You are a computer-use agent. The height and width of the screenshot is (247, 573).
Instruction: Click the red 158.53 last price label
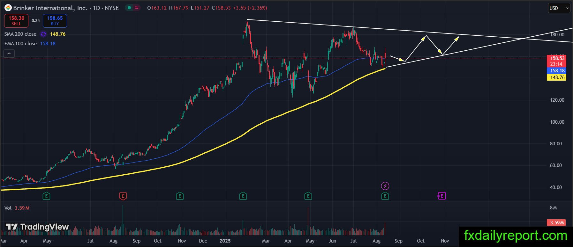[x=557, y=58]
